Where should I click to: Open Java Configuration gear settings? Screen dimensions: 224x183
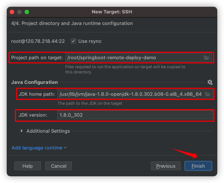(210, 82)
